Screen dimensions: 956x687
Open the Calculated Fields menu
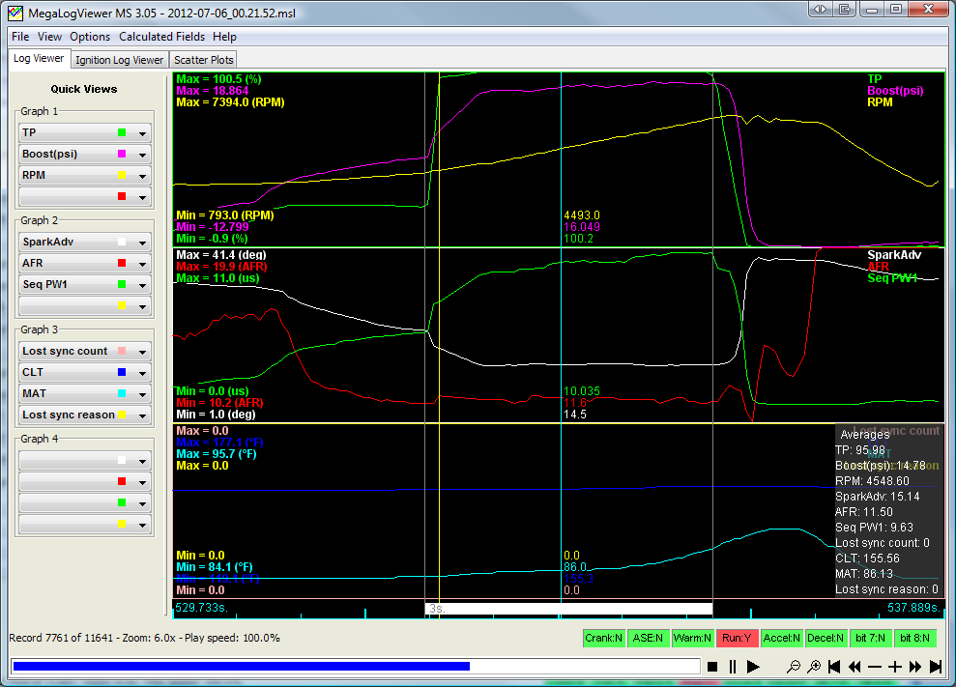click(161, 37)
